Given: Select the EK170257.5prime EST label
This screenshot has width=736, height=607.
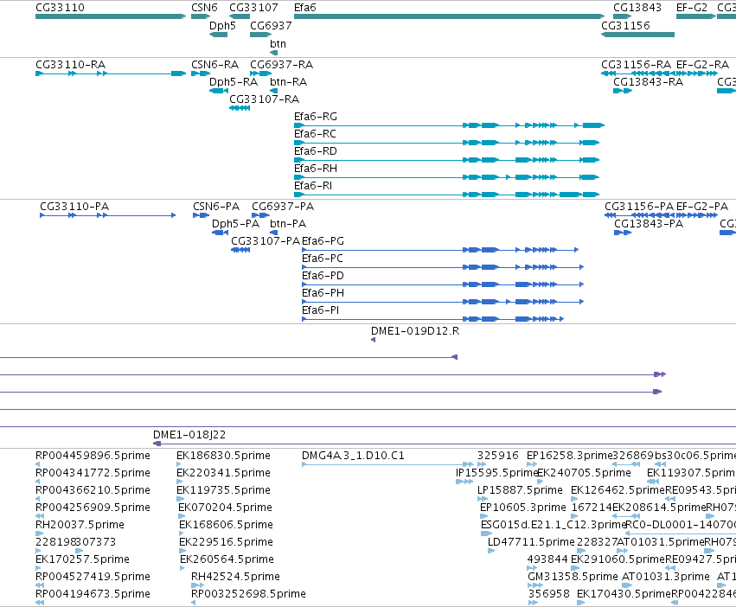Looking at the screenshot, I should coord(83,559).
